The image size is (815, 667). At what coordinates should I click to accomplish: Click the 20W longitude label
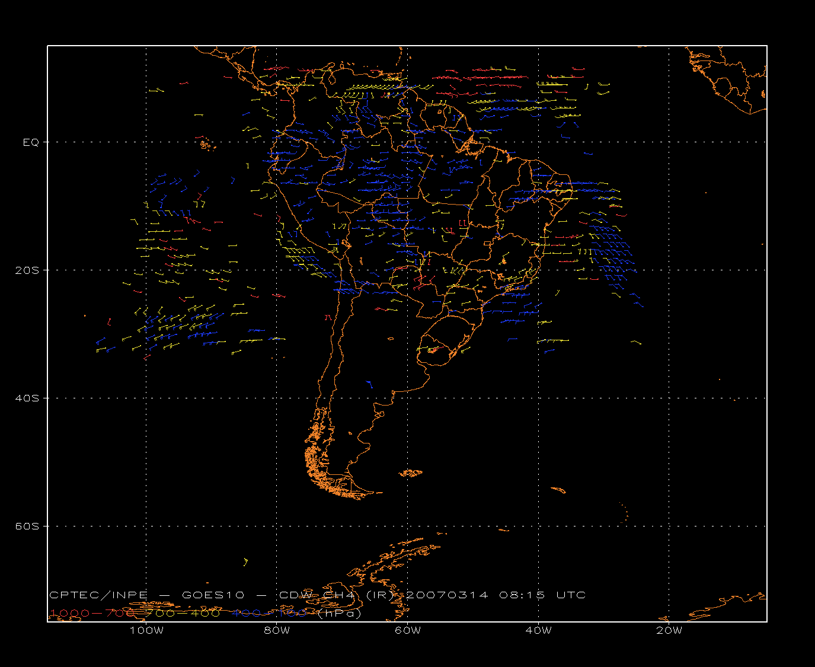[x=669, y=631]
